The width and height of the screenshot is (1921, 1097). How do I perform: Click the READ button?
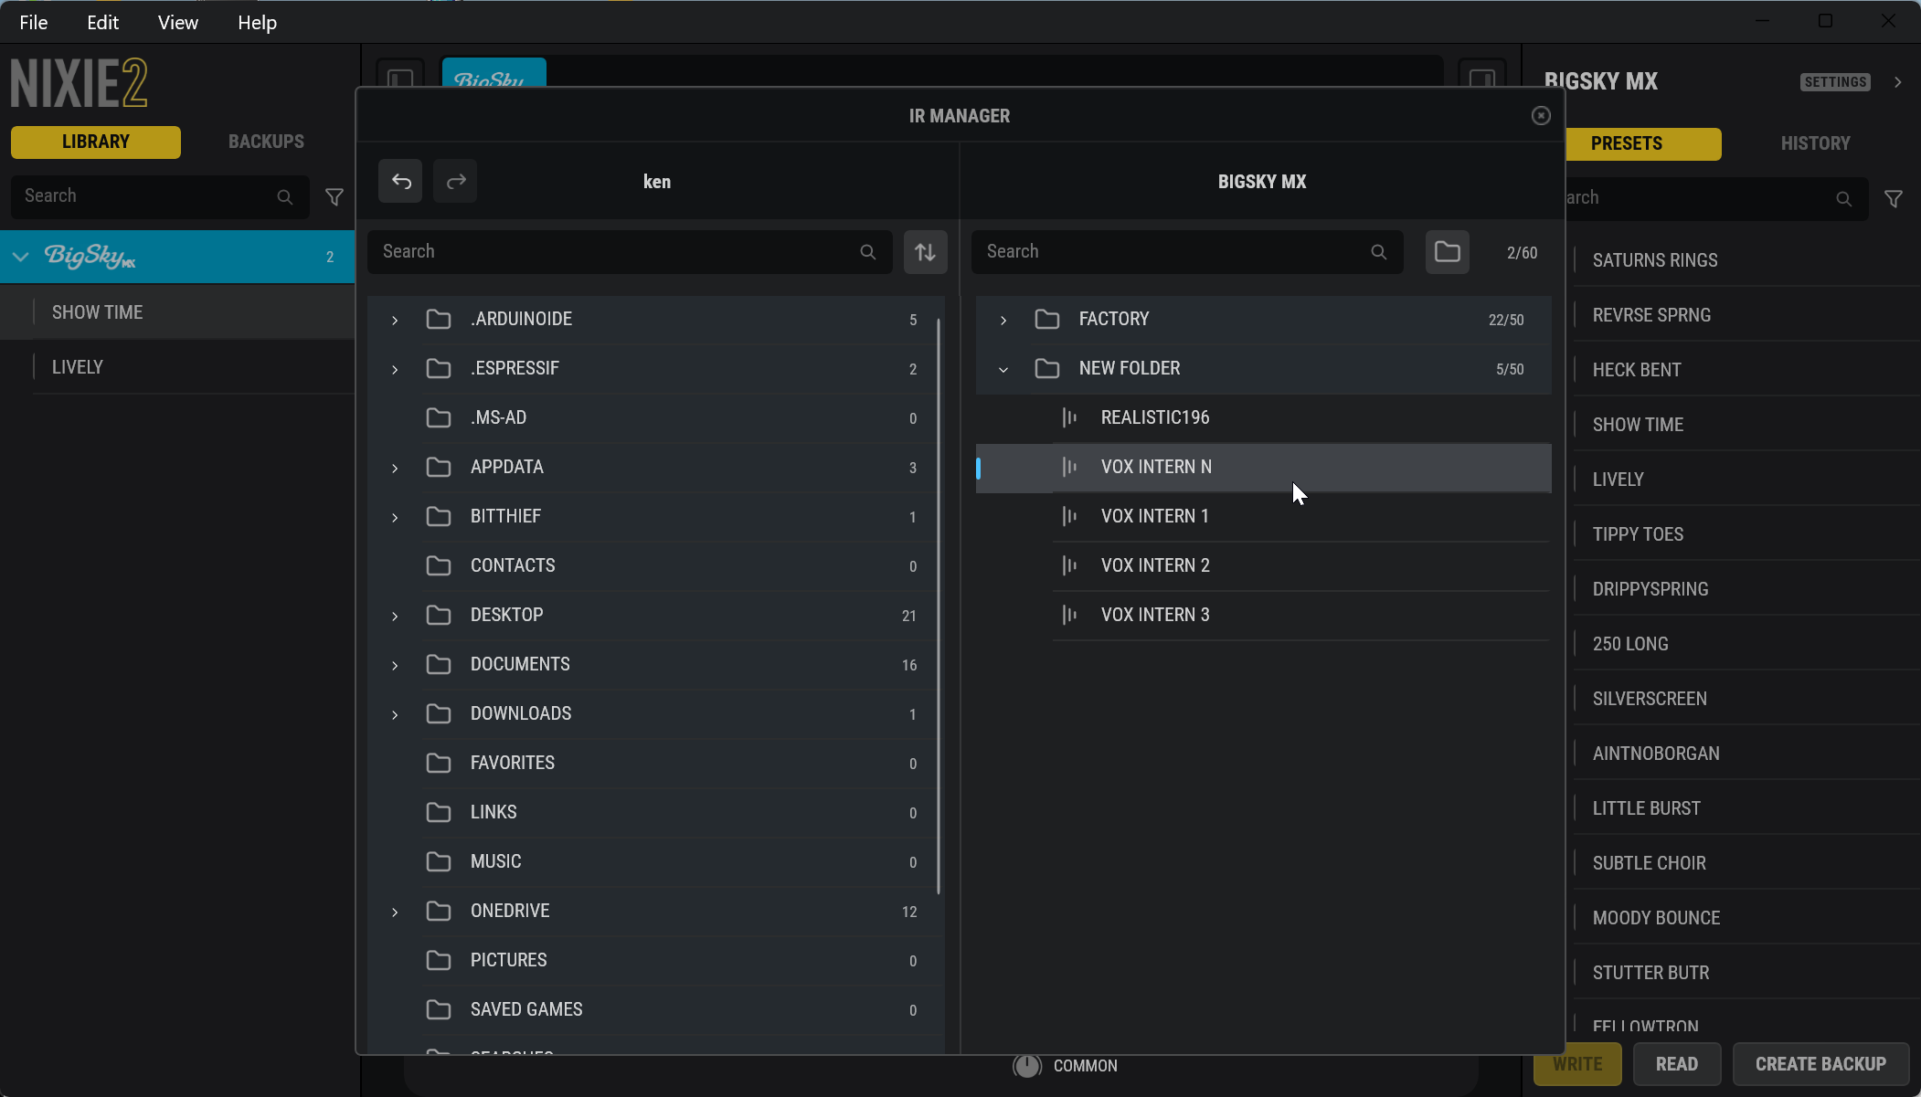pos(1677,1064)
